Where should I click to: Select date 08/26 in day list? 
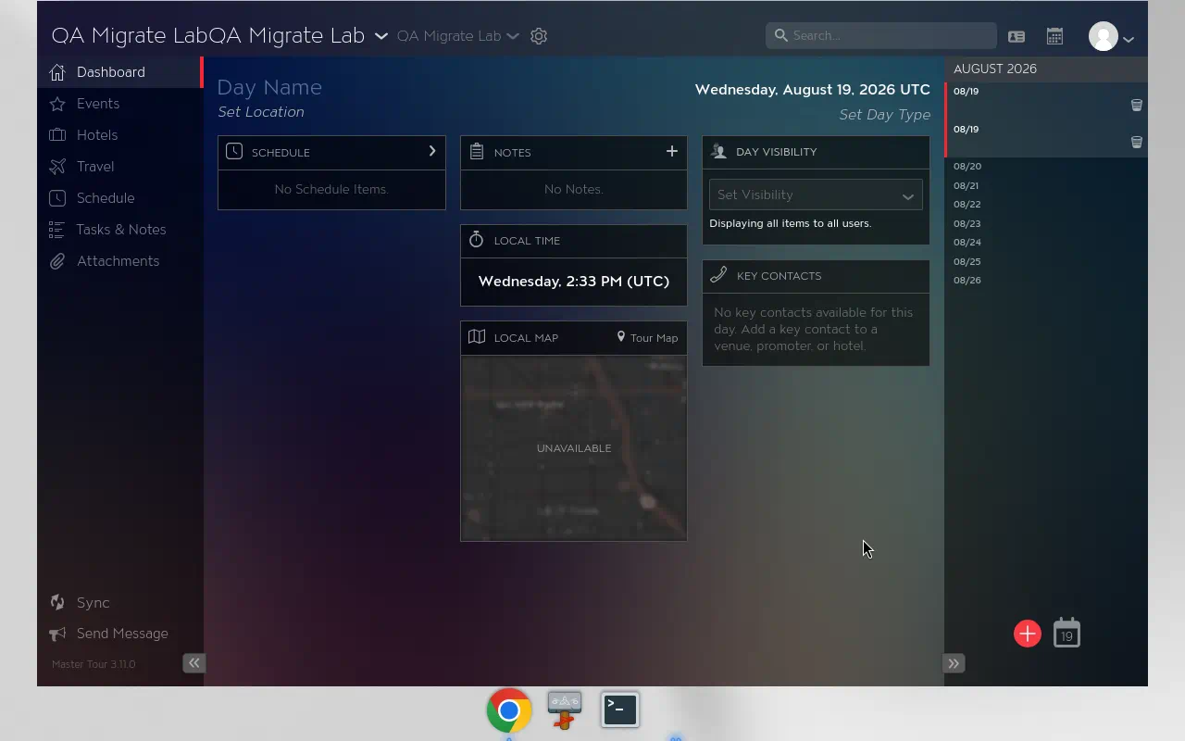click(x=967, y=281)
